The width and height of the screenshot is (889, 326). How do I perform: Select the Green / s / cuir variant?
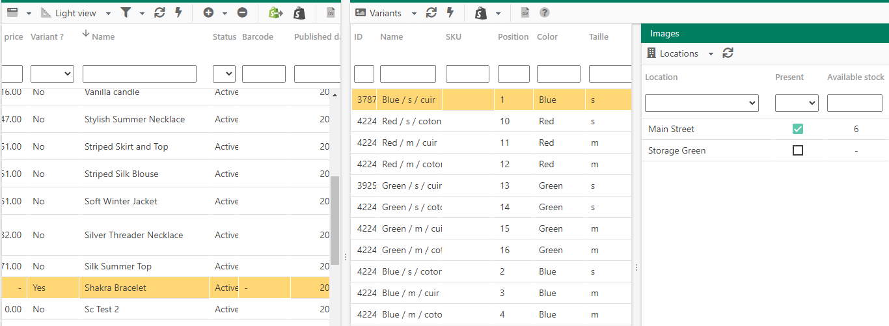pyautogui.click(x=491, y=185)
